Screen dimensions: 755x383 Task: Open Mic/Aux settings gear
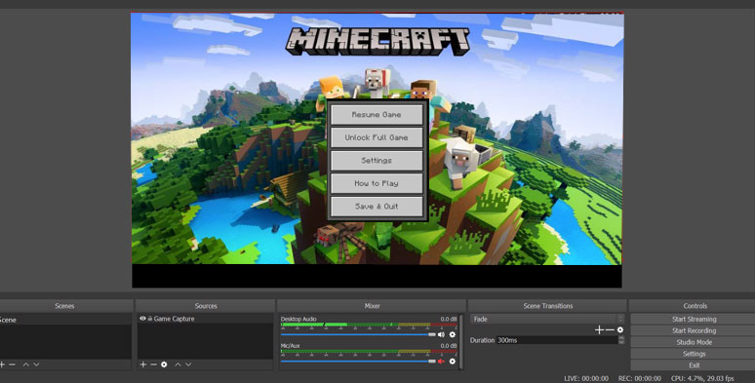(453, 362)
